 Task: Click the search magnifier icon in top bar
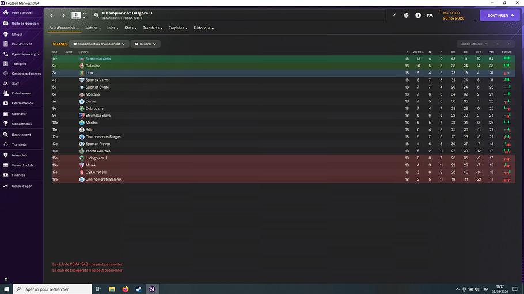tap(97, 16)
